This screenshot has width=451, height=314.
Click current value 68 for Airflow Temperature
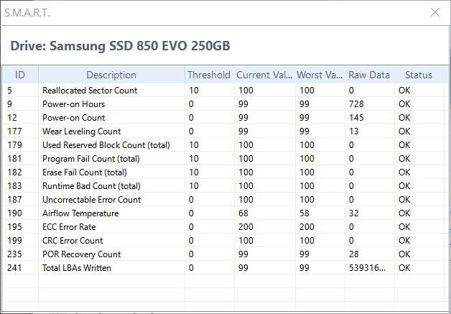(243, 213)
